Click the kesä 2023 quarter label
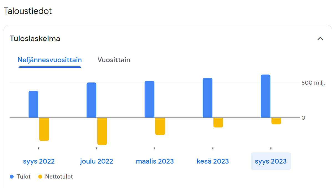332x188 pixels. click(213, 161)
